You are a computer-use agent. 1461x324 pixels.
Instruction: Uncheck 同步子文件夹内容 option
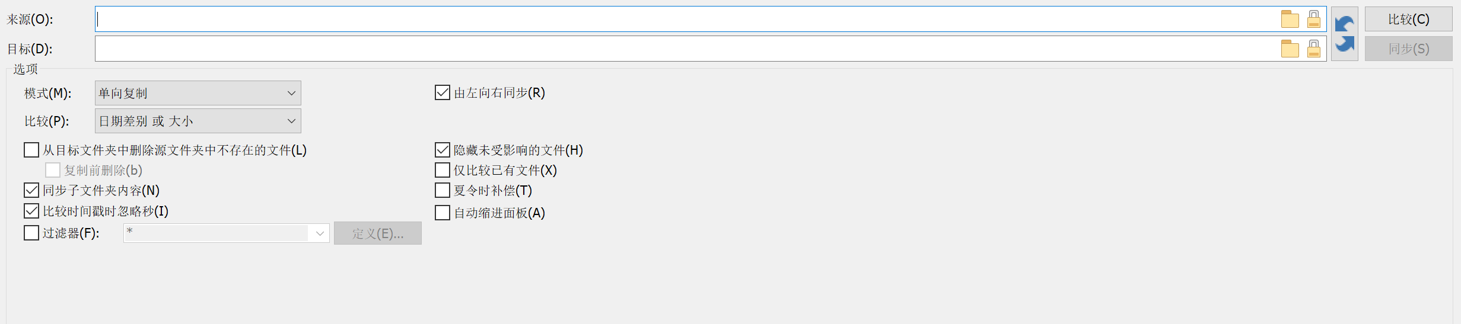(31, 190)
